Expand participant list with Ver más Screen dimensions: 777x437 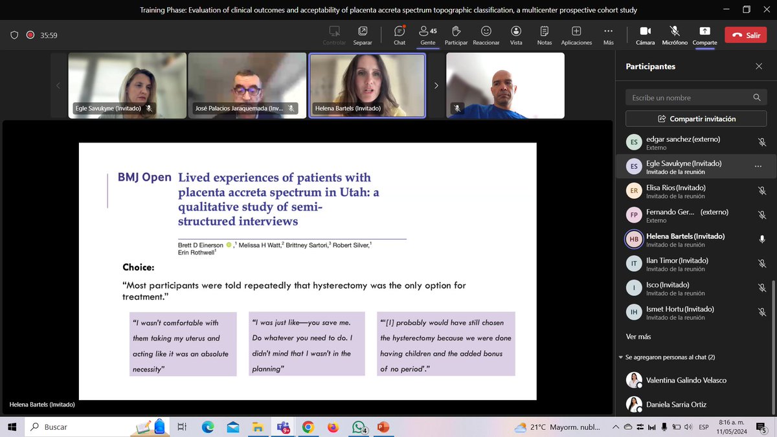tap(638, 337)
